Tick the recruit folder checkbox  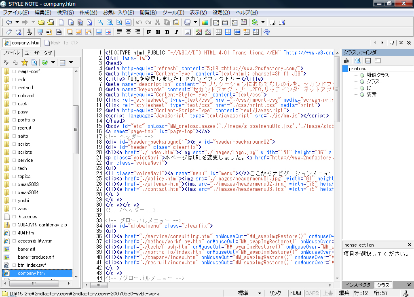pos(14,128)
